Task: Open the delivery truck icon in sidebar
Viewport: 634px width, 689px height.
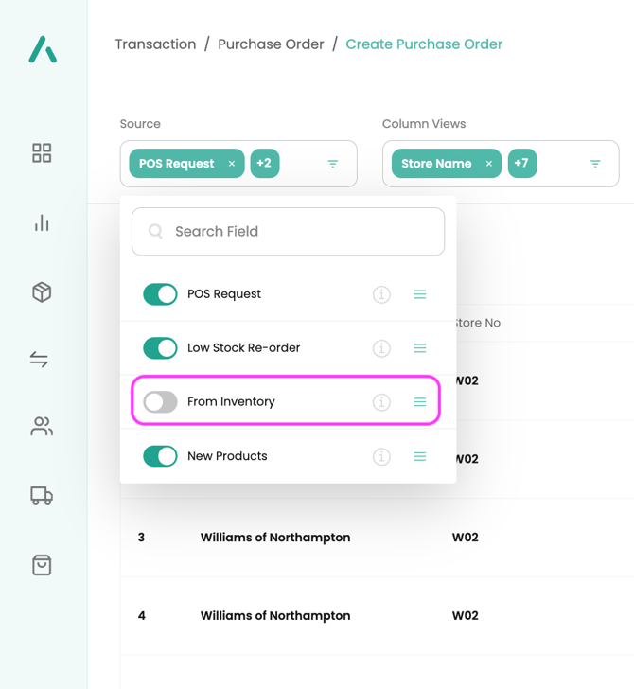Action: click(x=42, y=496)
